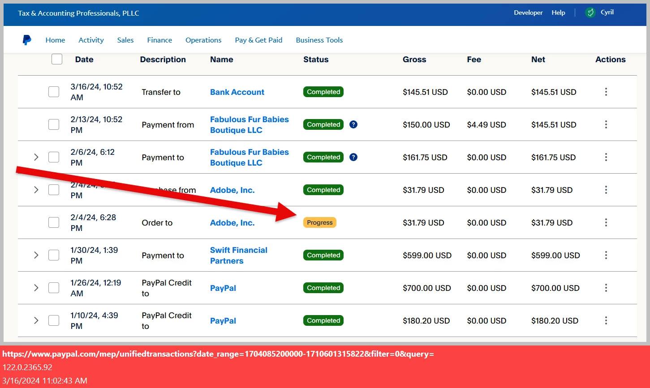The width and height of the screenshot is (650, 388).
Task: Click the $599.00 USD gross amount
Action: click(427, 255)
